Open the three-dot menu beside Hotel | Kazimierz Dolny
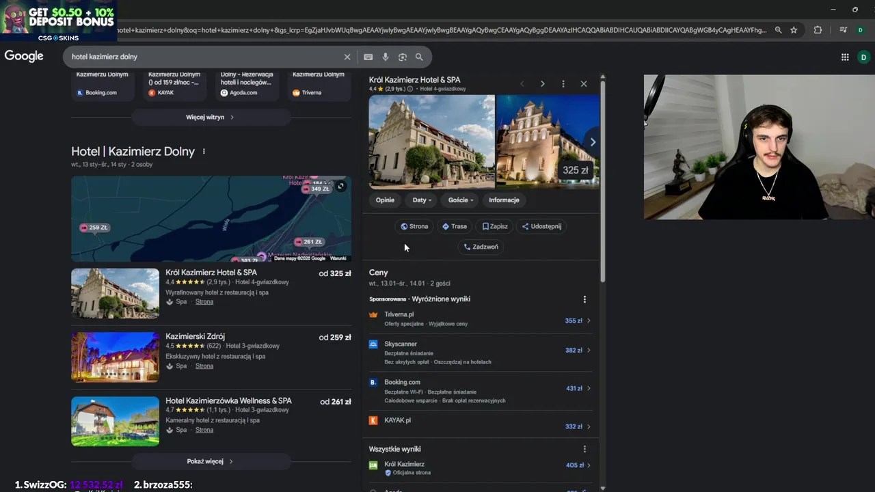Screen dimensions: 875x492 click(x=204, y=152)
